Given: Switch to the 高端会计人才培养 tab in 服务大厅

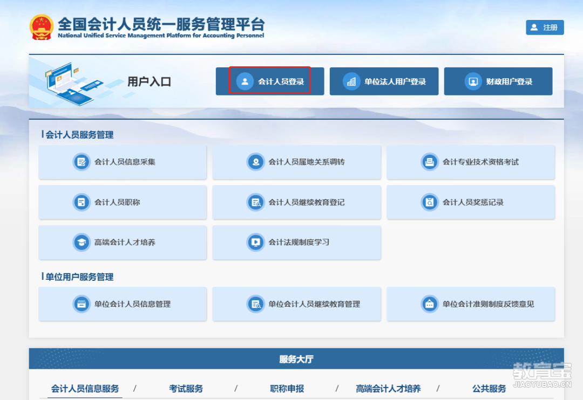Looking at the screenshot, I should 388,389.
